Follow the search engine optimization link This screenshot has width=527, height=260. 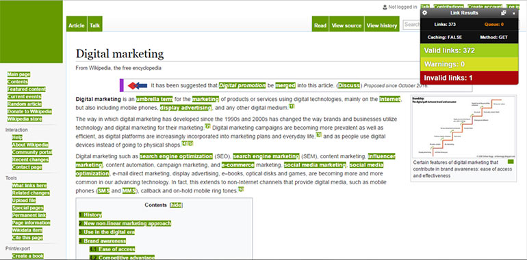pos(176,156)
